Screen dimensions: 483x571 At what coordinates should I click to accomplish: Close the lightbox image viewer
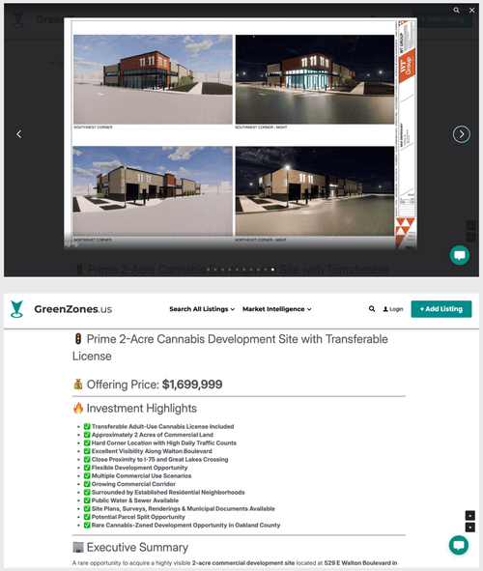click(471, 11)
